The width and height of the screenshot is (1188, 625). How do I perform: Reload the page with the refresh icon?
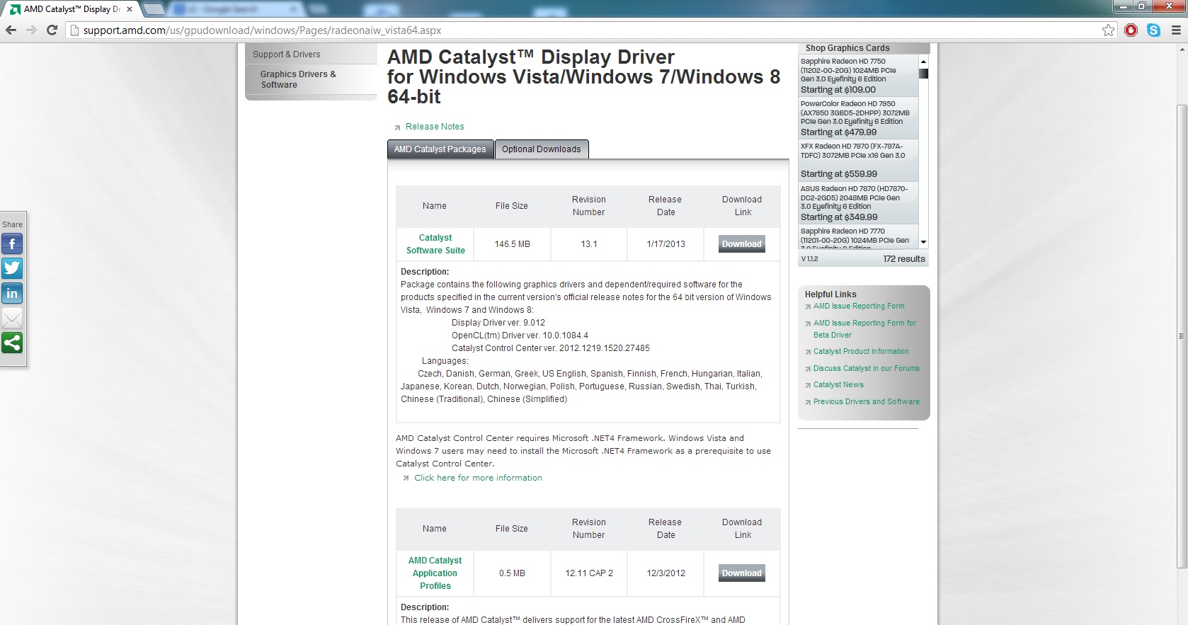(x=52, y=30)
